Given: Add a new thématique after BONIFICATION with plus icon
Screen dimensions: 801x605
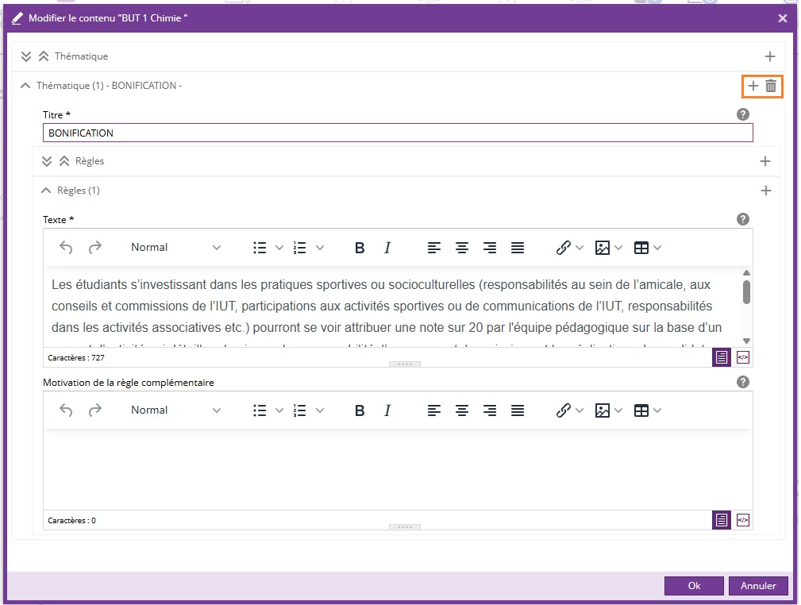Looking at the screenshot, I should 753,86.
